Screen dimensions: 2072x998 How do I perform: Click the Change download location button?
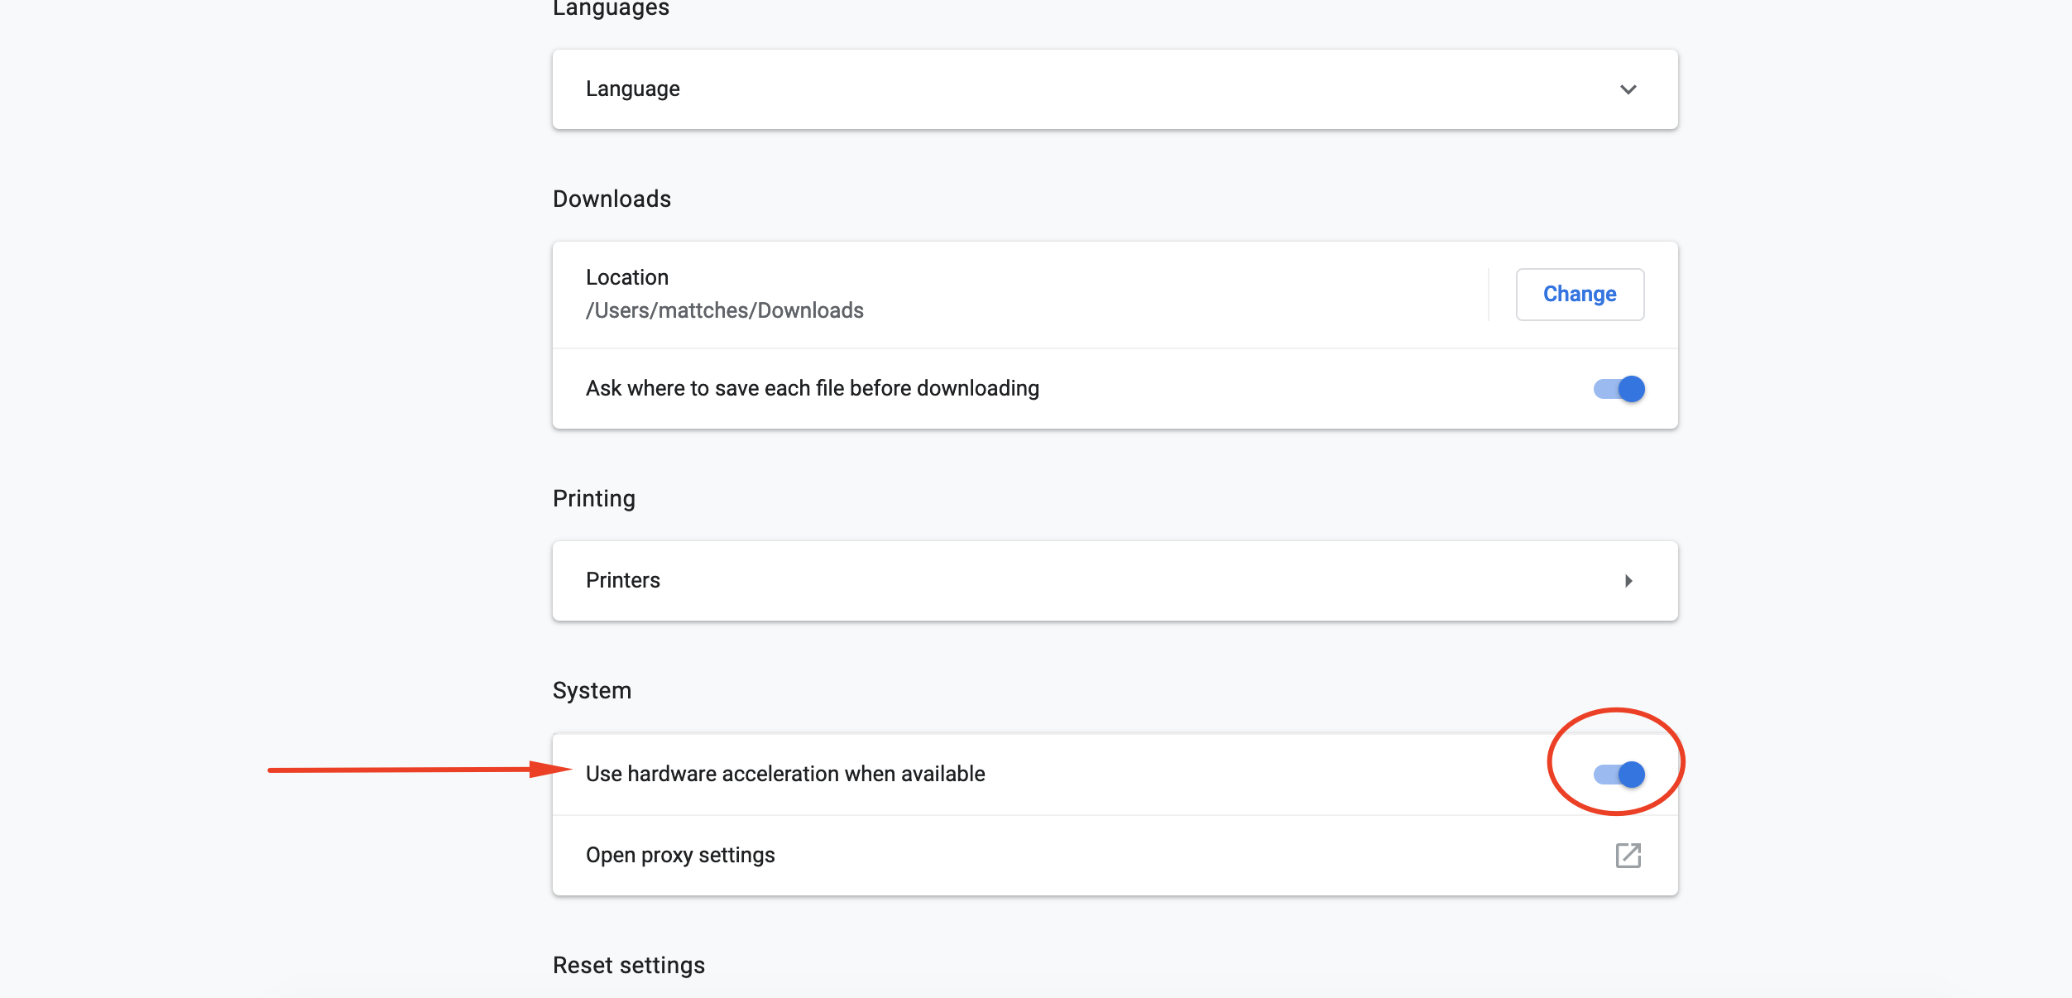pyautogui.click(x=1579, y=294)
